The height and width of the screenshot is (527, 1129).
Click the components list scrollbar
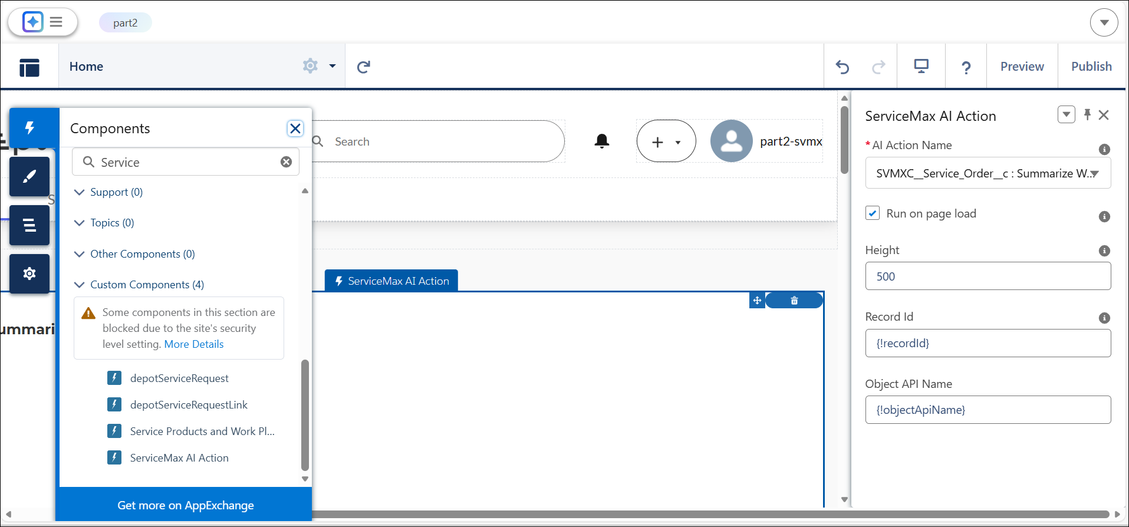[x=305, y=415]
